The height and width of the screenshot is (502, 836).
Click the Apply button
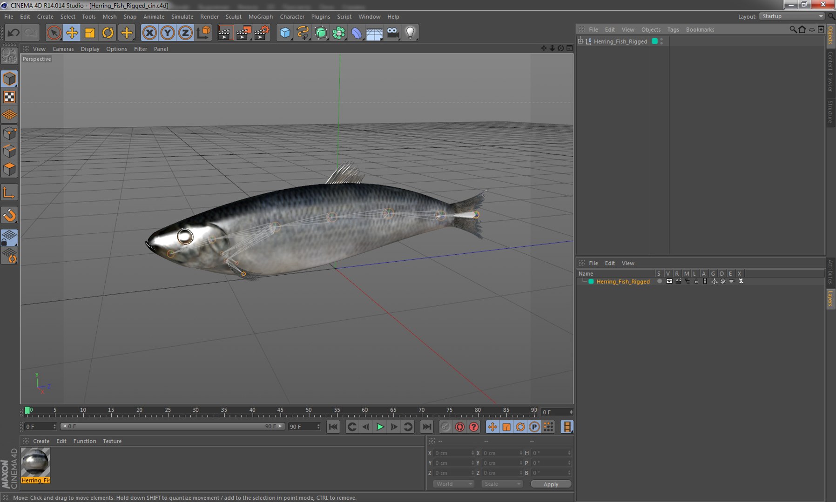(x=551, y=484)
